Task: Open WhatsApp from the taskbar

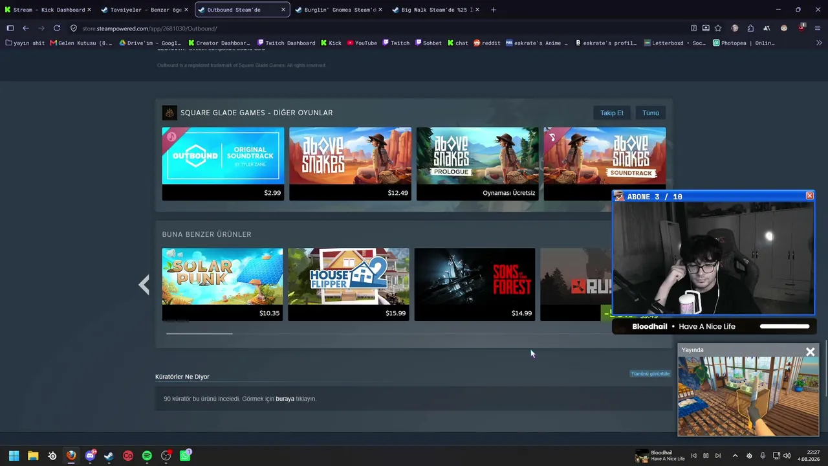Action: point(185,456)
